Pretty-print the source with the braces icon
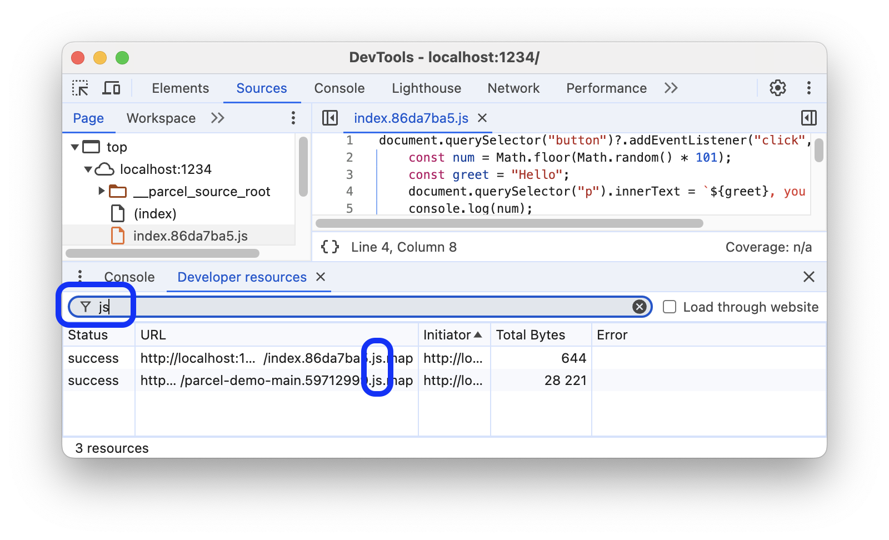Viewport: 889px width, 540px height. click(329, 247)
